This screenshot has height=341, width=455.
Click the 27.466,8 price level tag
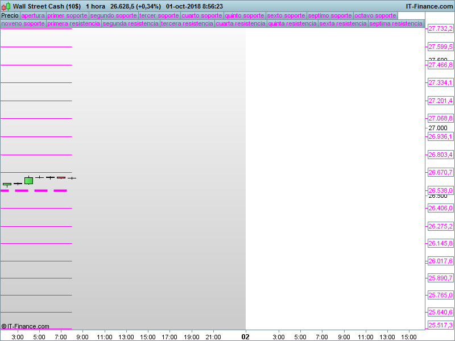(x=440, y=65)
